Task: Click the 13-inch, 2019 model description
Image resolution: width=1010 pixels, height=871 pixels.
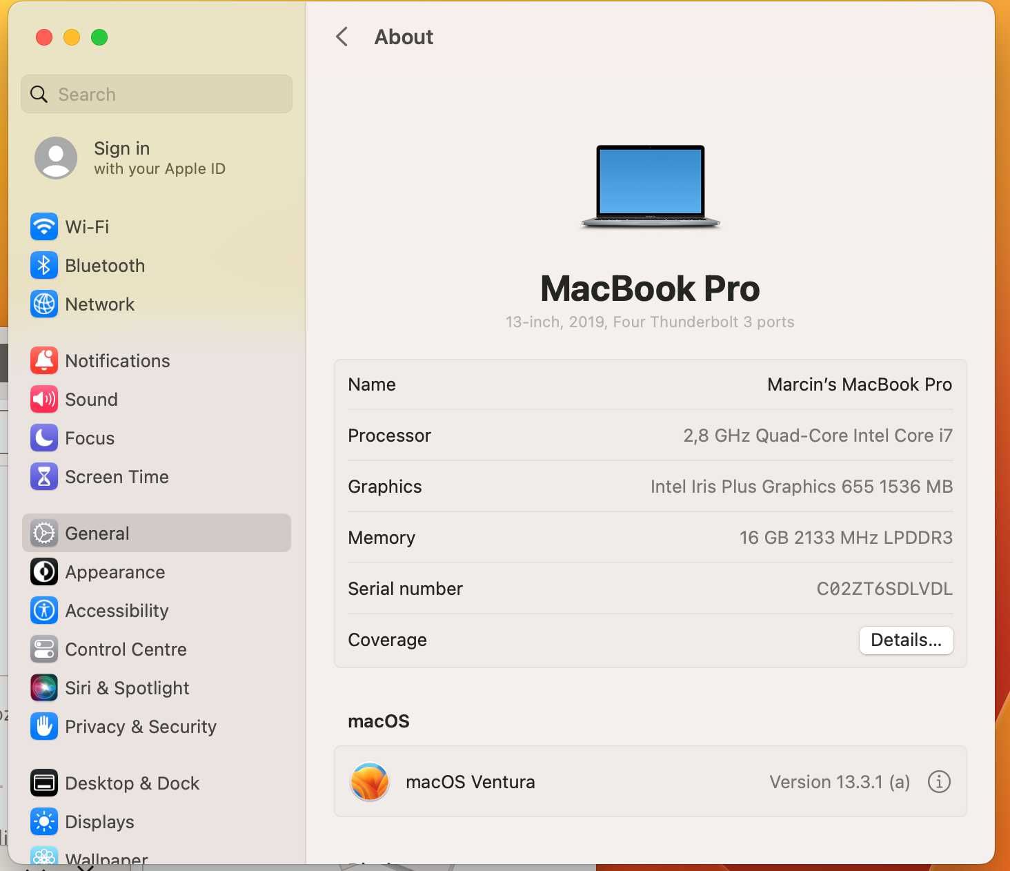Action: coord(650,322)
